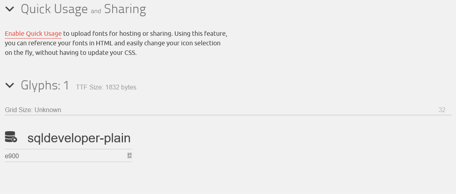Click the hosting or sharing description paragraph

pyautogui.click(x=116, y=43)
